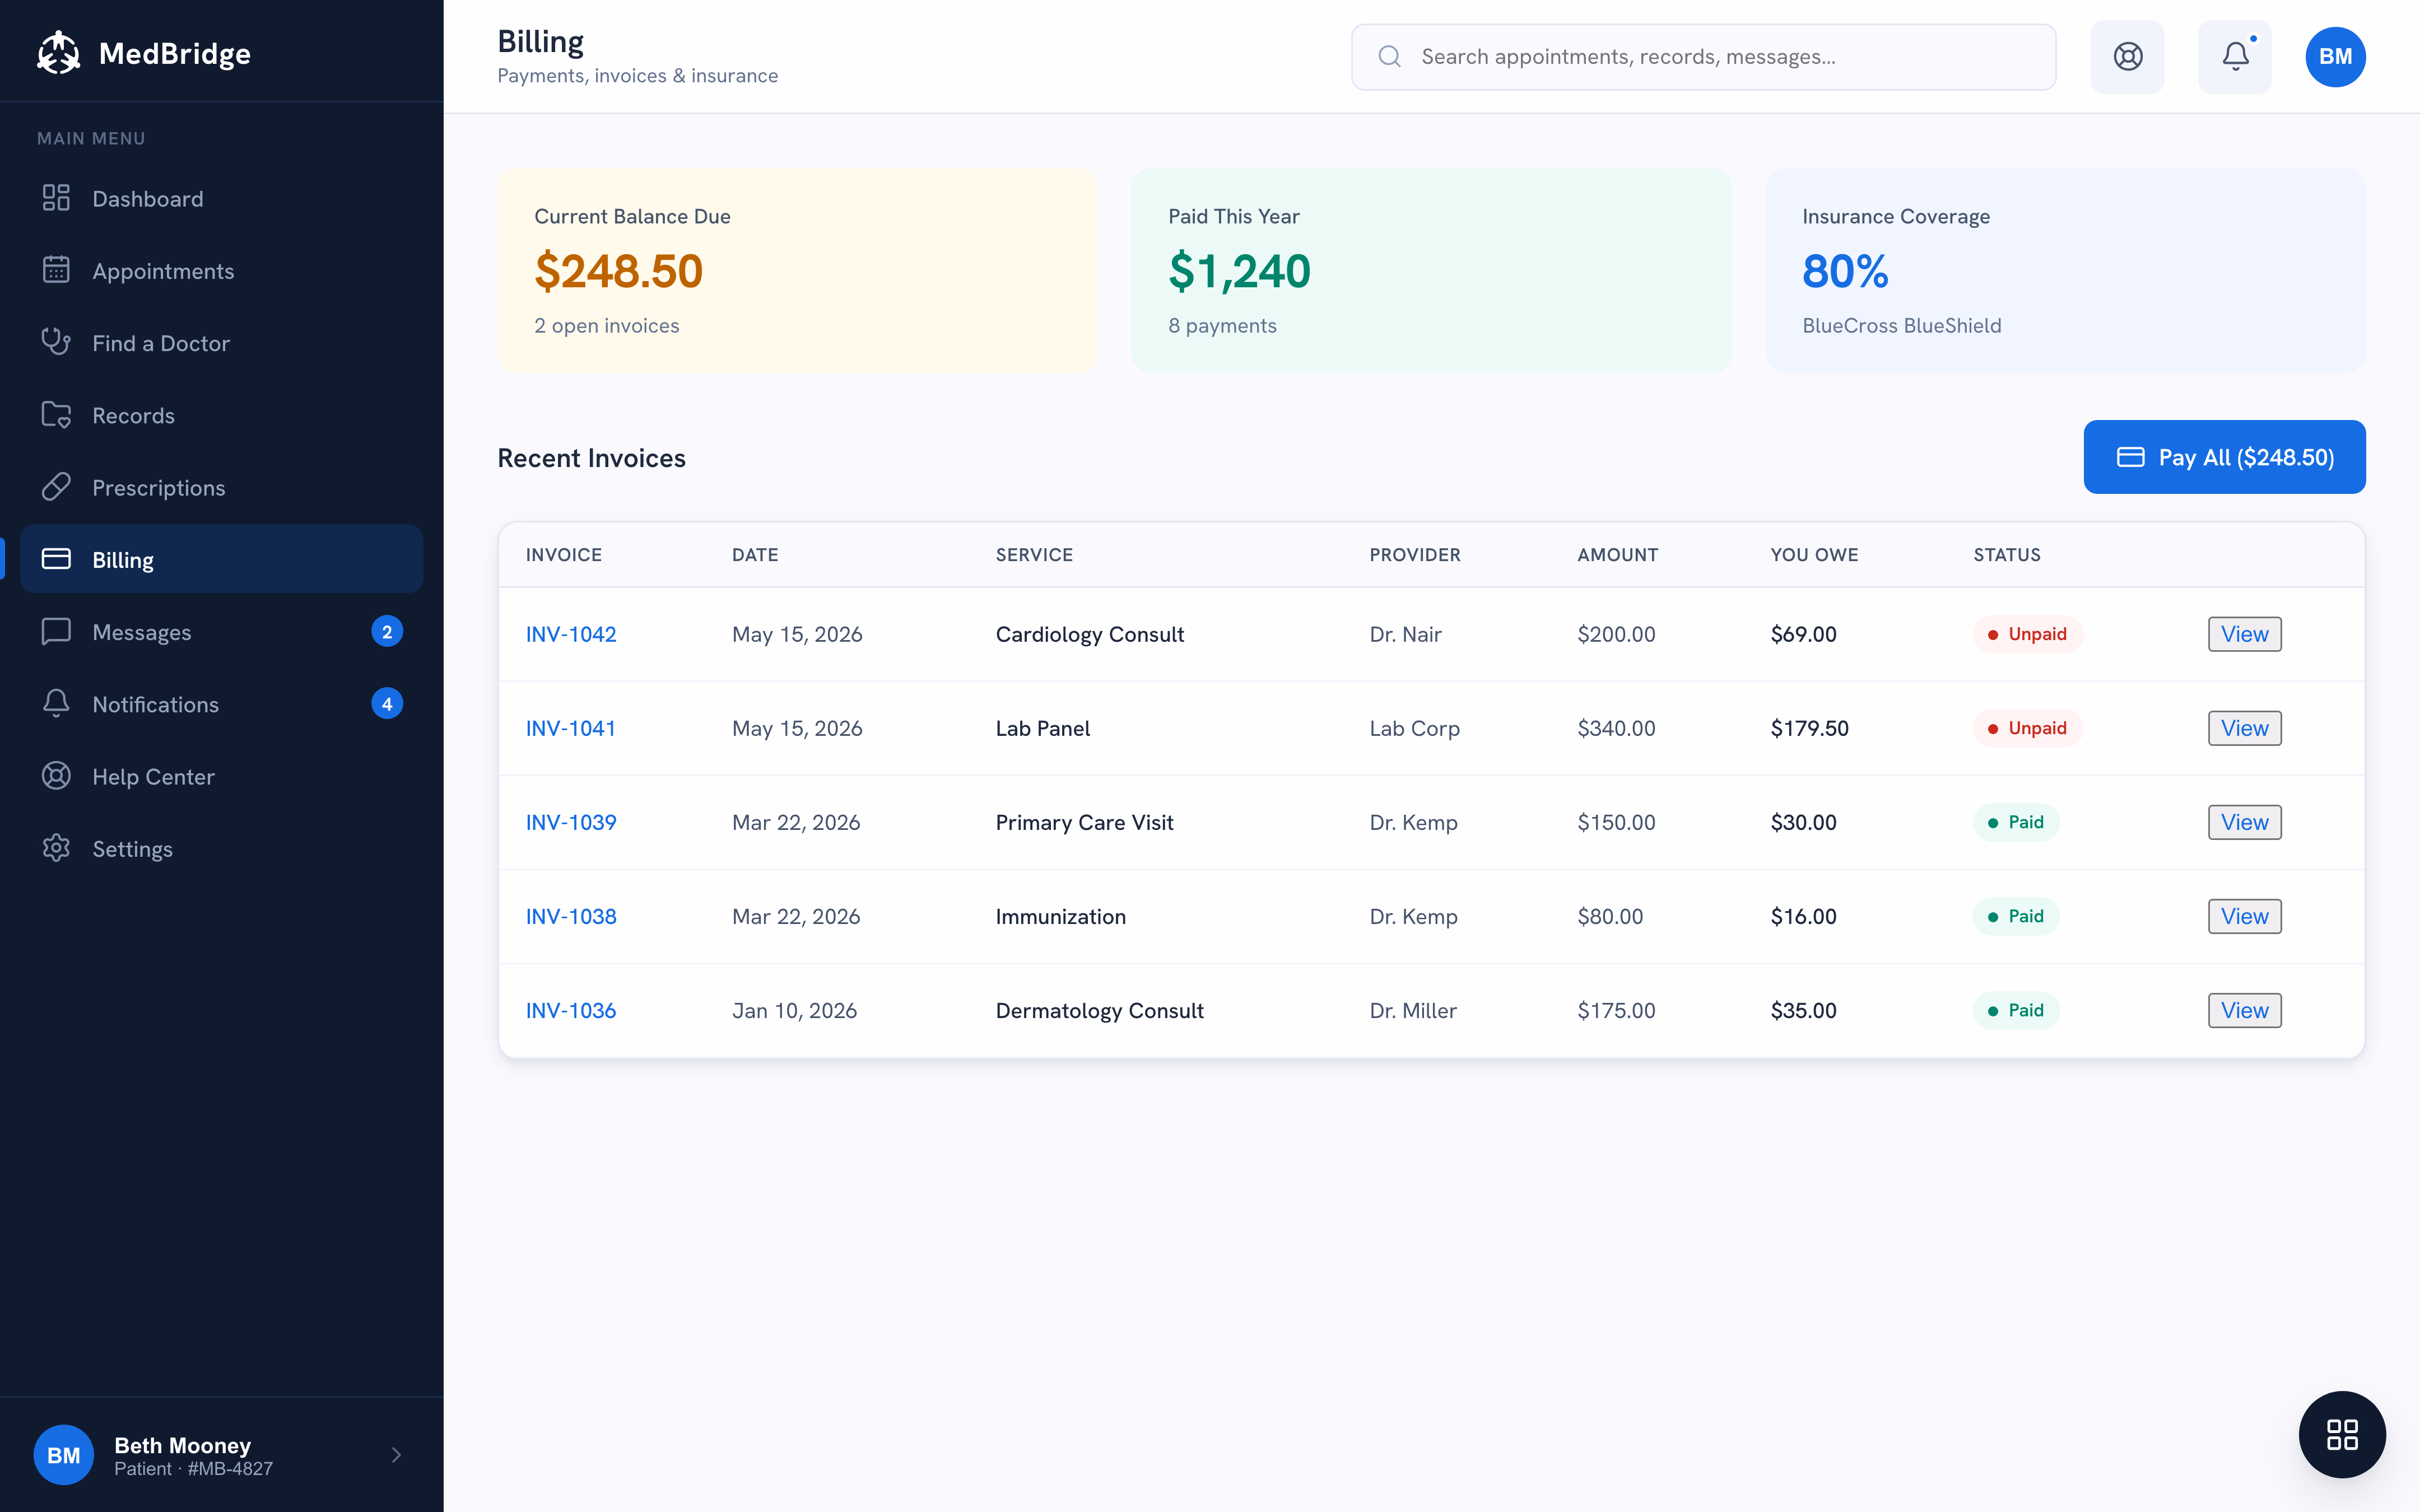Open invoice INV-1038 link
This screenshot has height=1512, width=2420.
(x=571, y=916)
